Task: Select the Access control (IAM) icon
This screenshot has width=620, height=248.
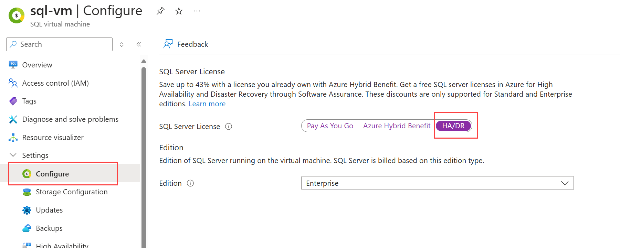Action: 13,83
